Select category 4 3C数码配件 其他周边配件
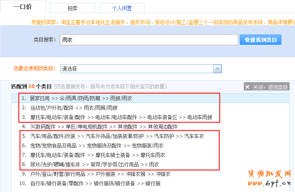 (104, 127)
